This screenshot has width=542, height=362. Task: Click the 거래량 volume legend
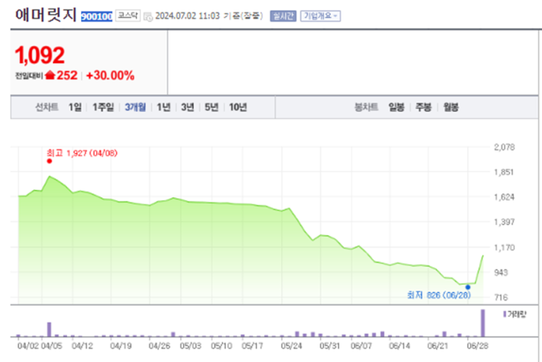[x=515, y=315]
